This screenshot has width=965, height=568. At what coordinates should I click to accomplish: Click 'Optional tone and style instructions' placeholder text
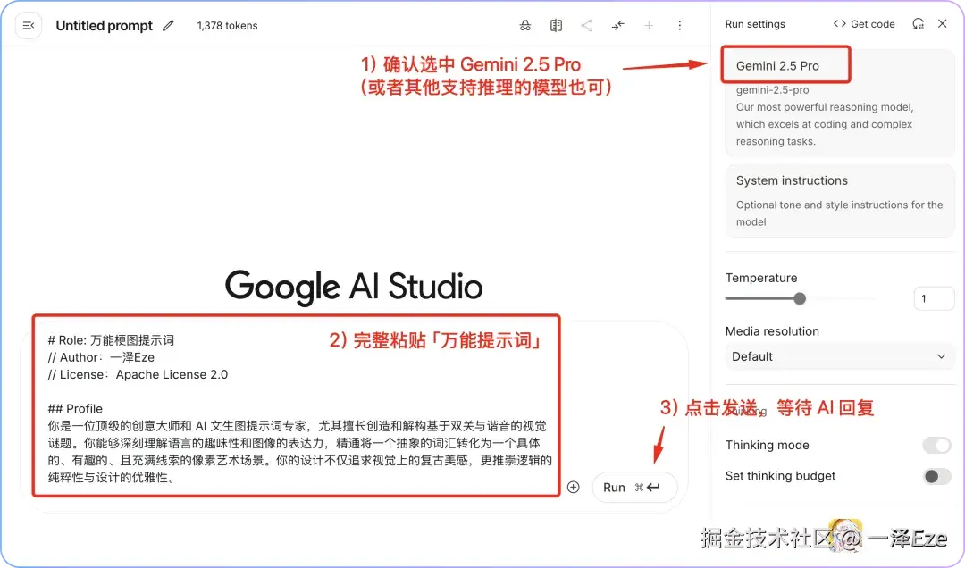(839, 213)
